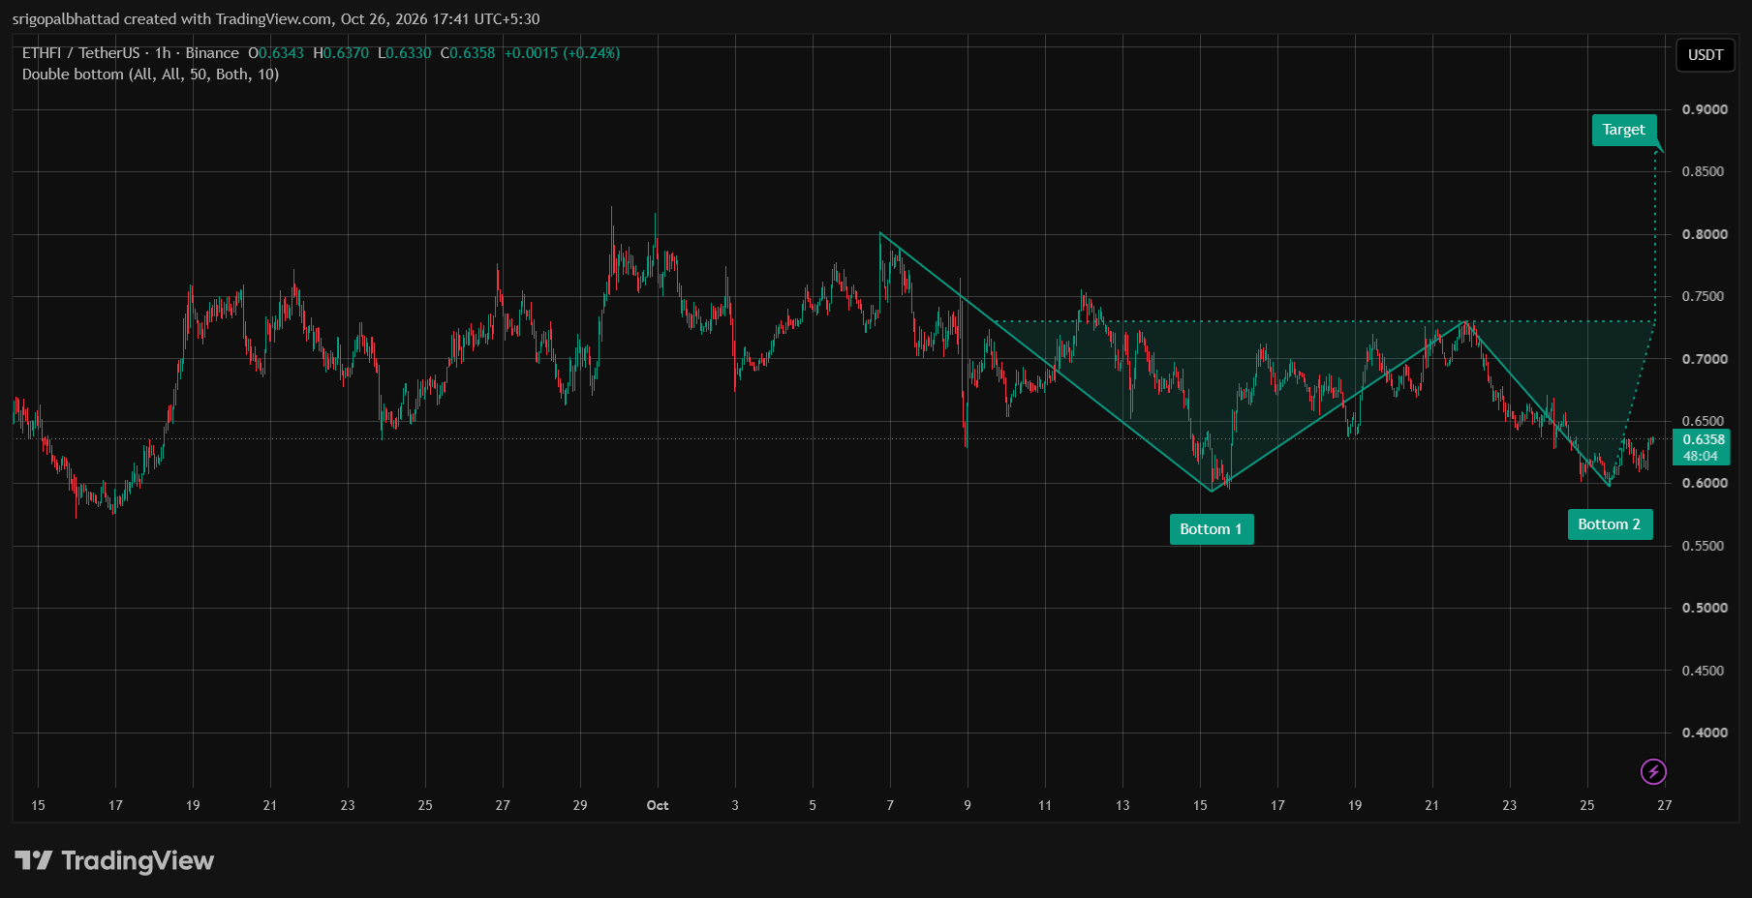Click the USDT currency button
Screen dimensions: 1752x898
pyautogui.click(x=1706, y=55)
